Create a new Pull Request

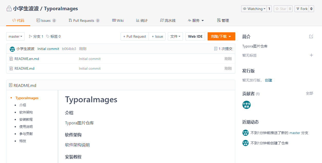135,36
